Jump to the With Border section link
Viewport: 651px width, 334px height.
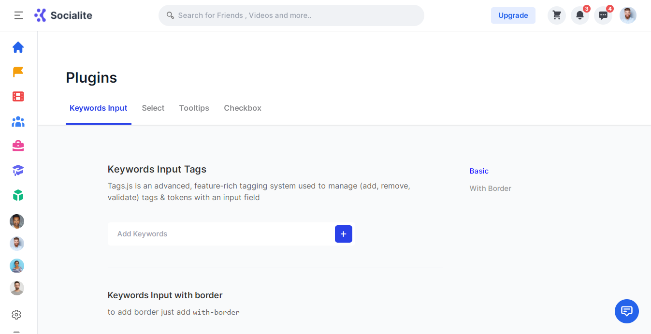tap(490, 189)
